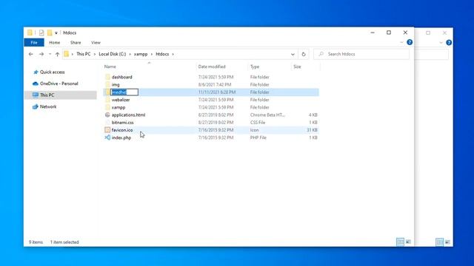The width and height of the screenshot is (474, 266).
Task: Click htdocs in the address path
Action: click(x=162, y=54)
